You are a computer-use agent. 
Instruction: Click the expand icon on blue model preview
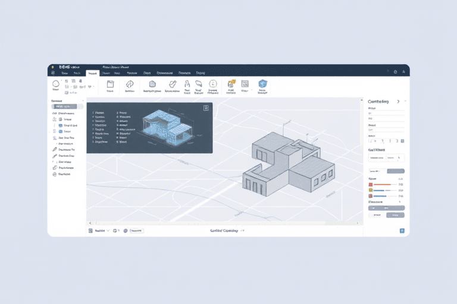206,108
